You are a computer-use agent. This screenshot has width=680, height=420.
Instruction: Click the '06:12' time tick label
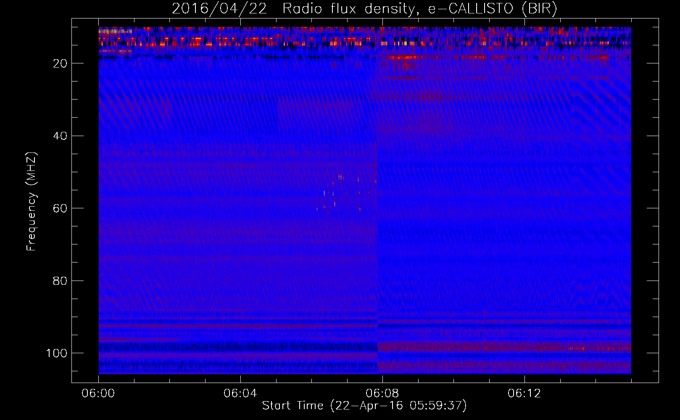(x=524, y=394)
